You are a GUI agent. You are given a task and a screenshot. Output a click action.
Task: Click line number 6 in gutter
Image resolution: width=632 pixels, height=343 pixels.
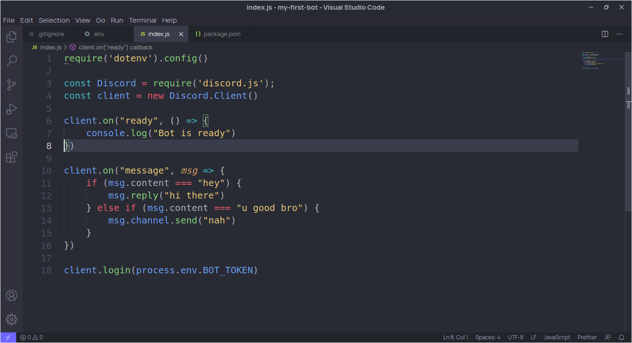49,121
